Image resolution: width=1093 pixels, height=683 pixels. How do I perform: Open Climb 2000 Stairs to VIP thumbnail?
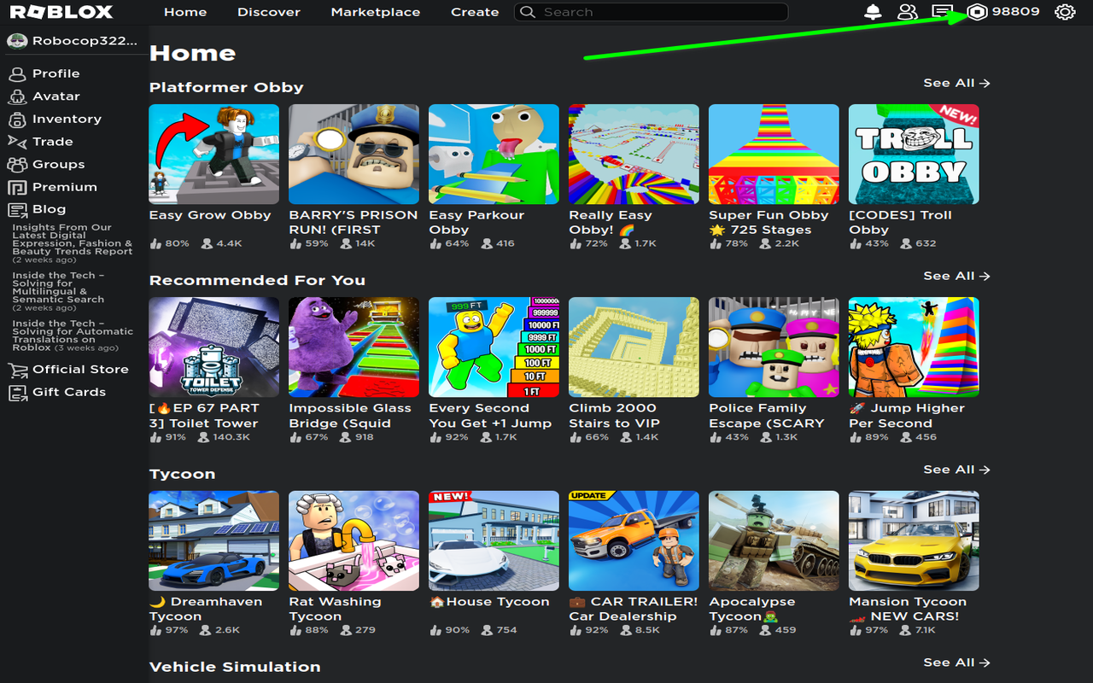pyautogui.click(x=634, y=347)
